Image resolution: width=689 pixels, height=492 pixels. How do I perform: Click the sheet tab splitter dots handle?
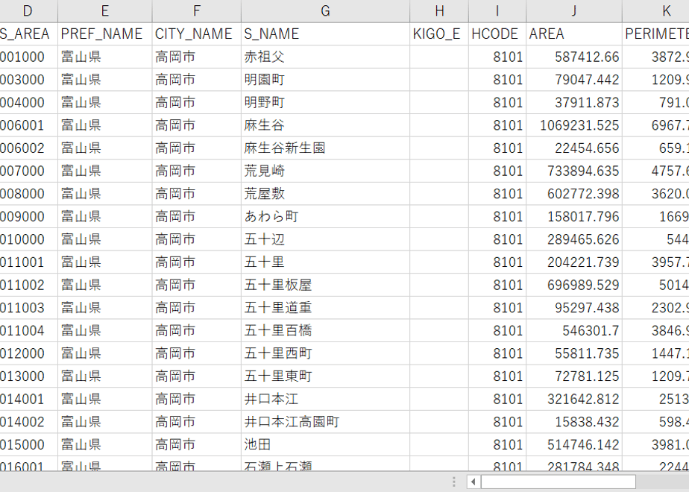point(453,482)
